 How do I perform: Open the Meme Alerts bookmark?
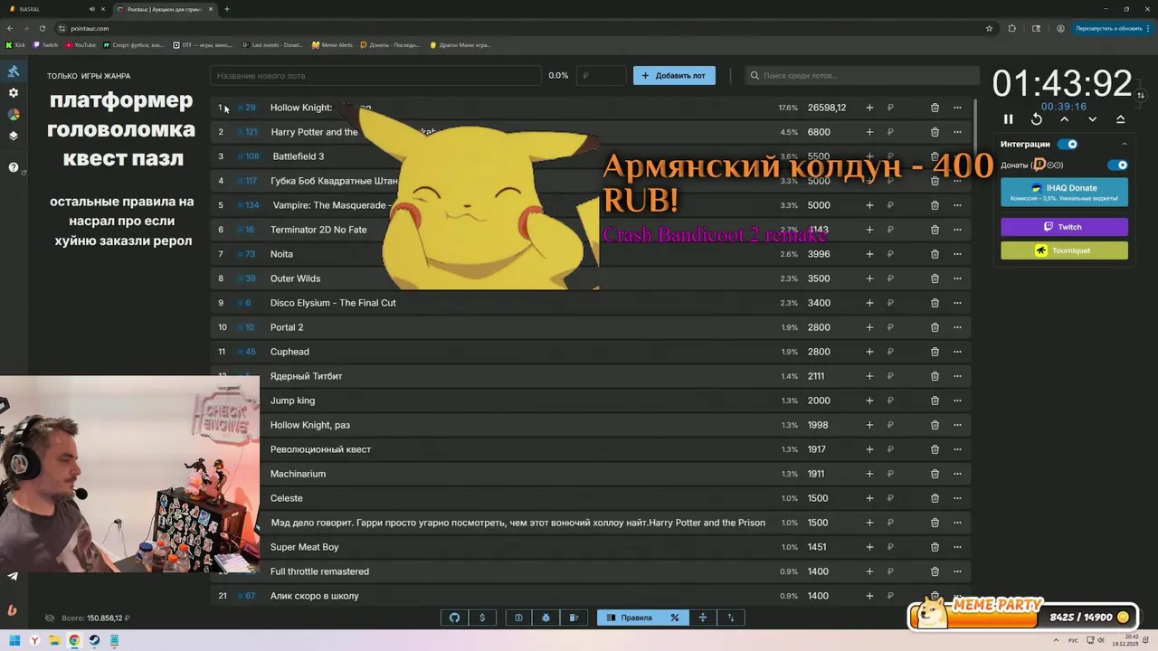point(332,44)
